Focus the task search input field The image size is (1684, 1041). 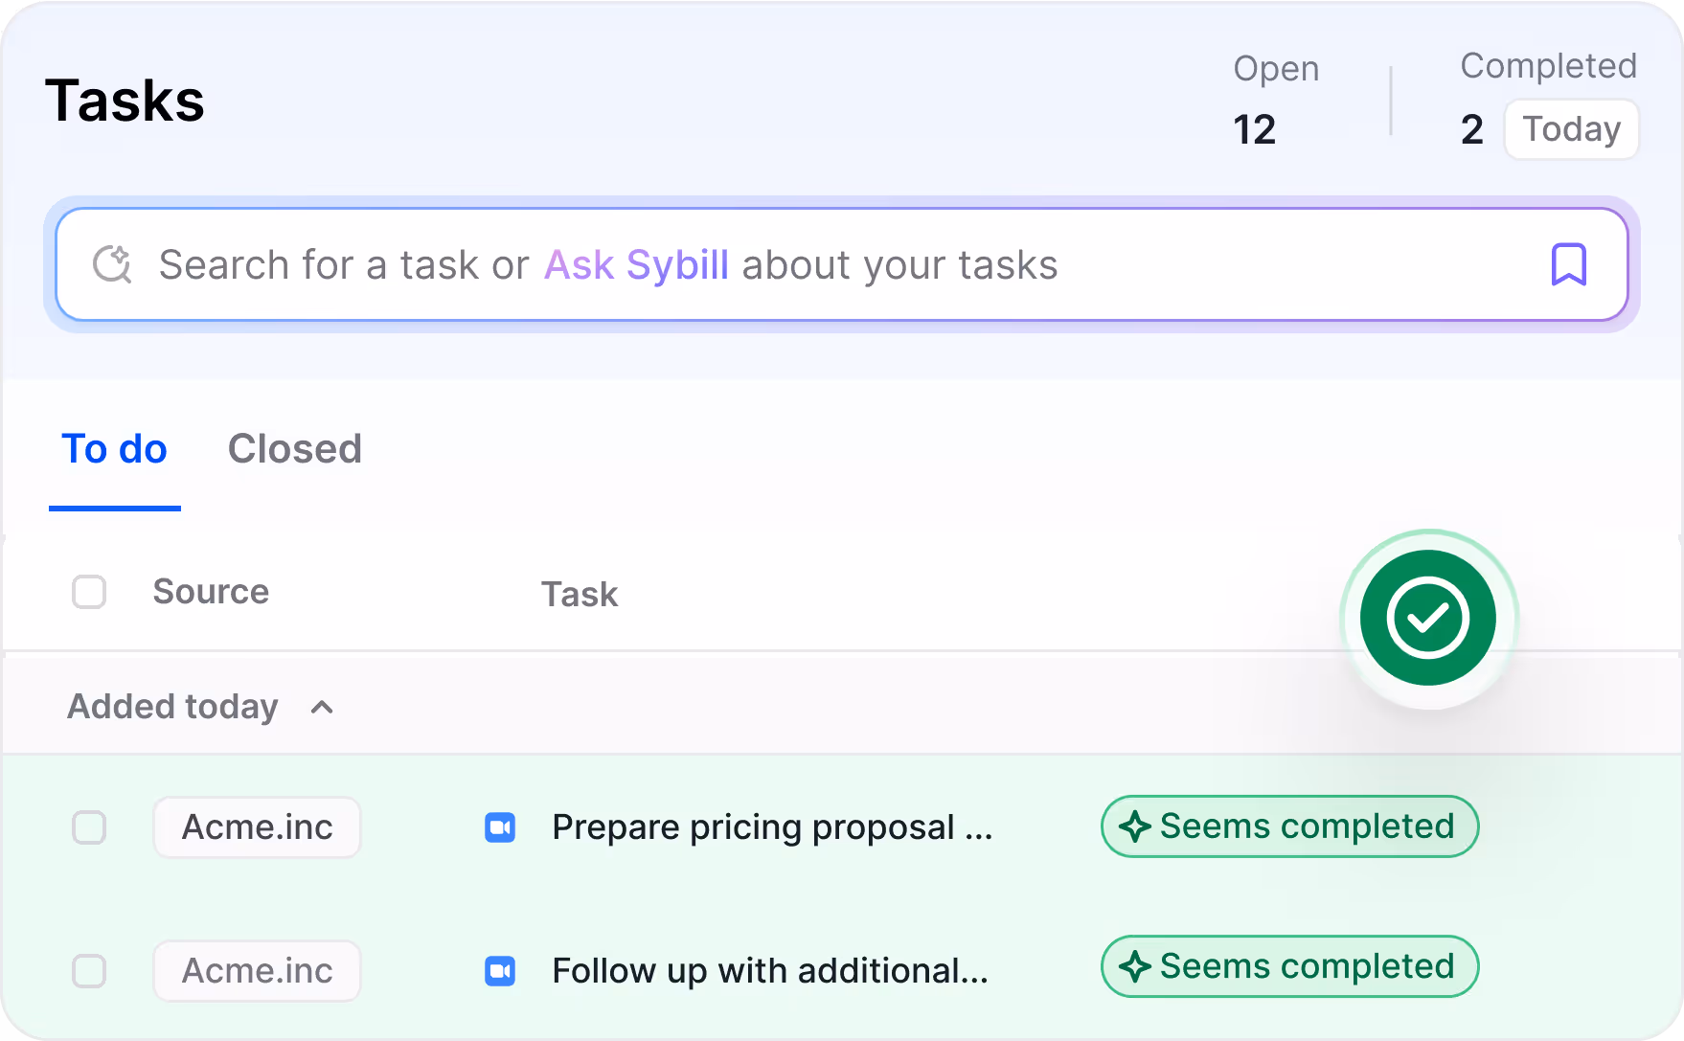pos(841,264)
